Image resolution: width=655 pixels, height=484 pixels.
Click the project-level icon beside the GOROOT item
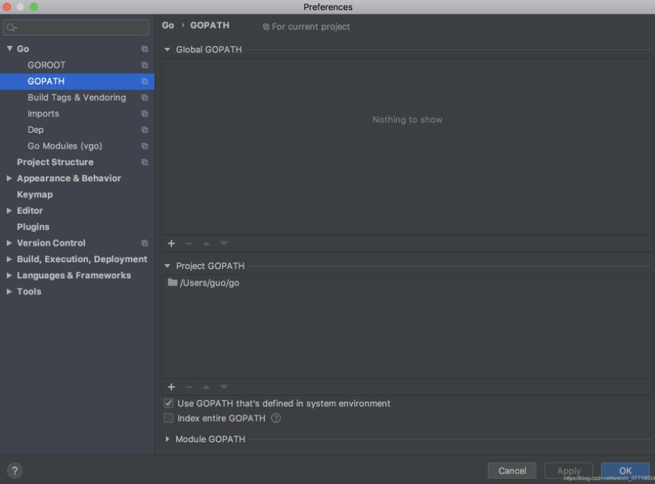tap(145, 65)
